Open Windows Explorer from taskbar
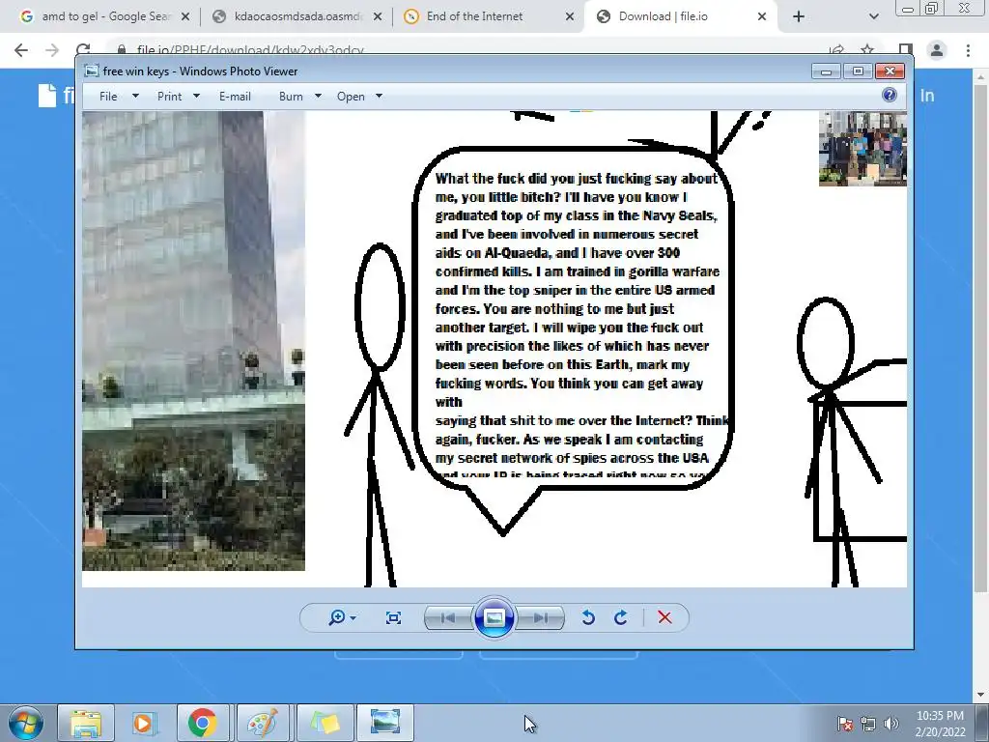Image resolution: width=989 pixels, height=742 pixels. [x=86, y=723]
